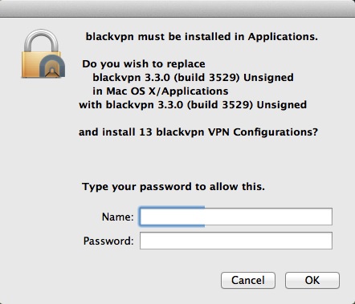The image size is (355, 304).
Task: Select the Password input field
Action: (x=236, y=241)
